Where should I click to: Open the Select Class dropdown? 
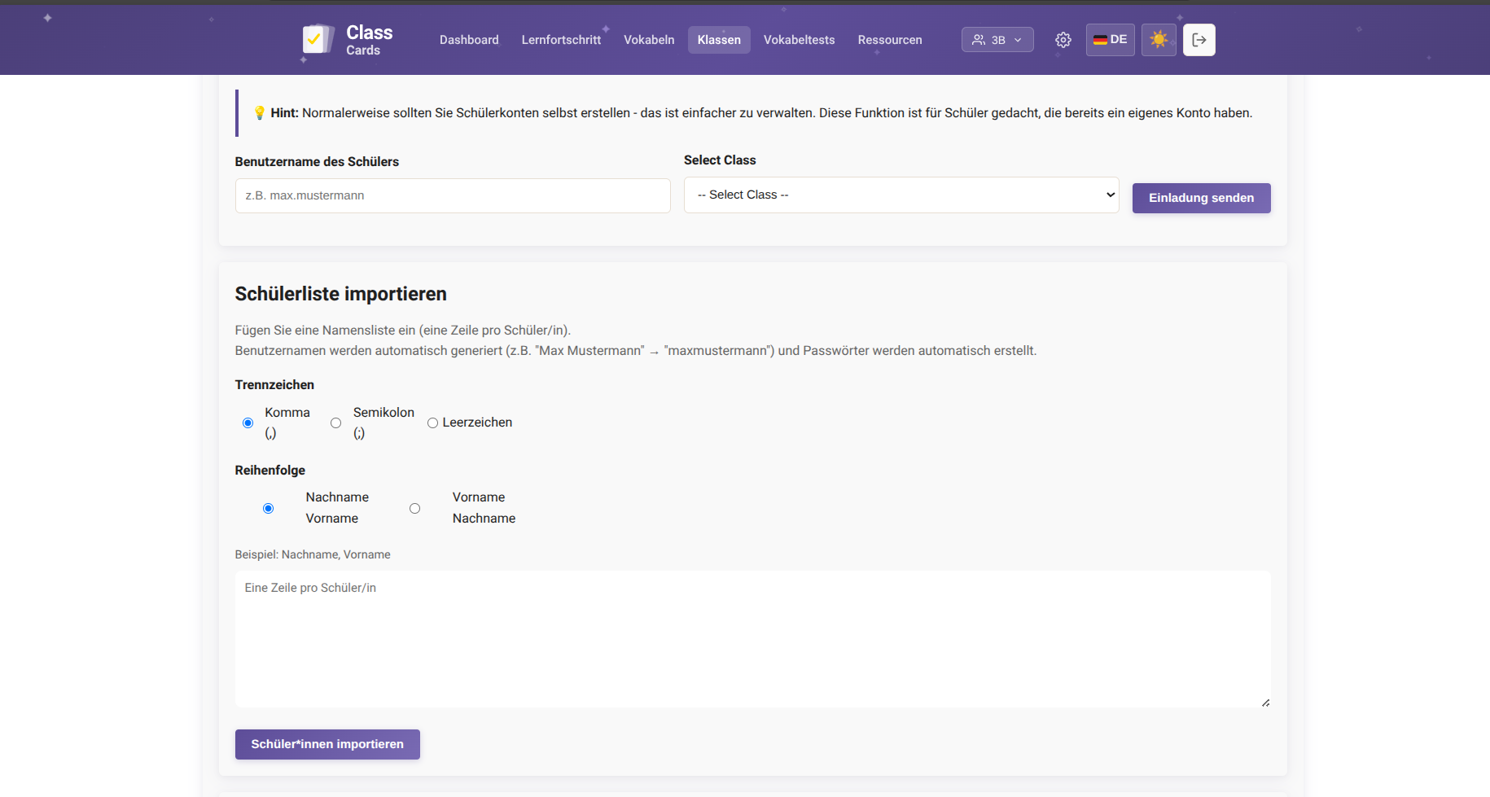click(x=901, y=195)
